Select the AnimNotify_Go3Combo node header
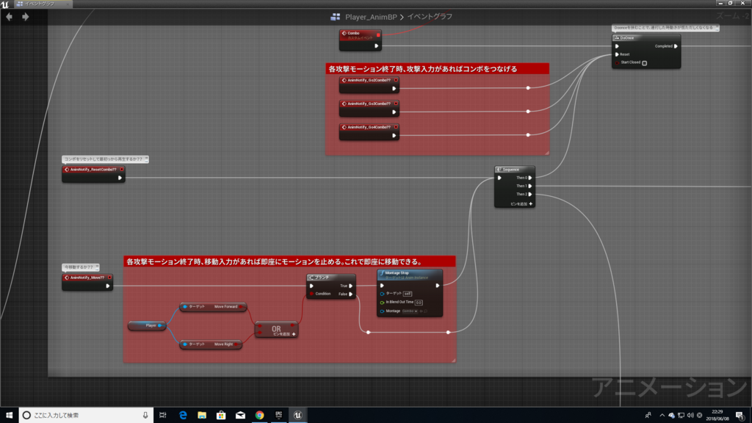Image resolution: width=752 pixels, height=423 pixels. pos(369,104)
